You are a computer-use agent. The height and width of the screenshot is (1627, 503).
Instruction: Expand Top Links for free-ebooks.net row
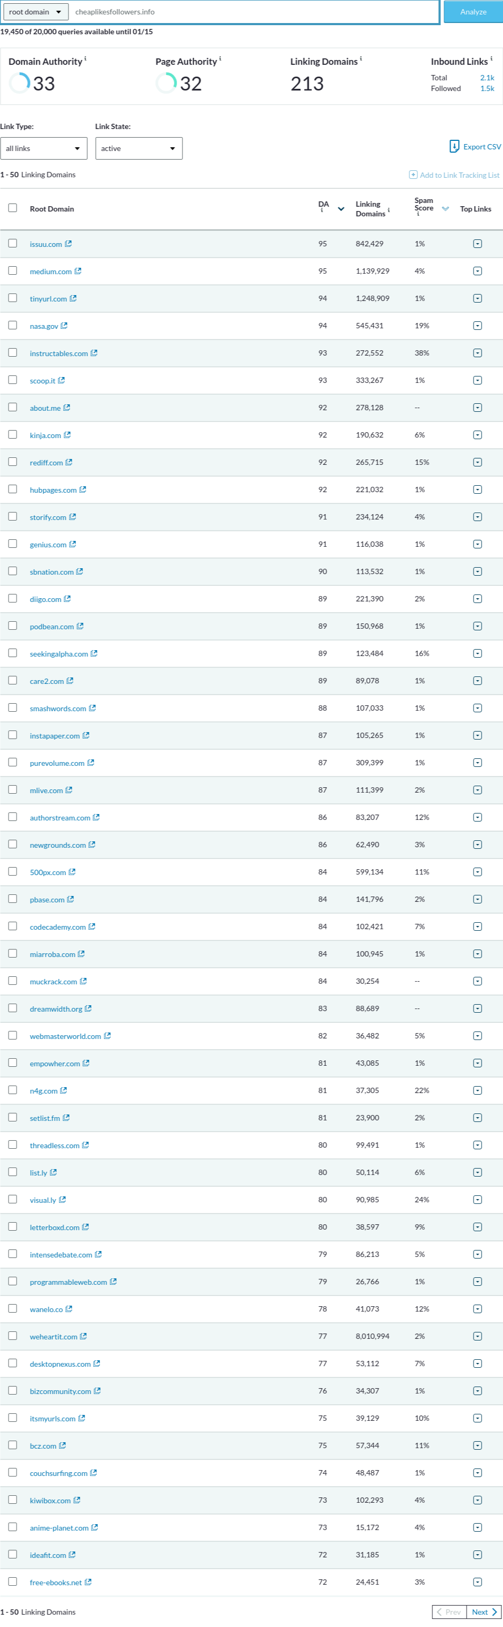477,1581
